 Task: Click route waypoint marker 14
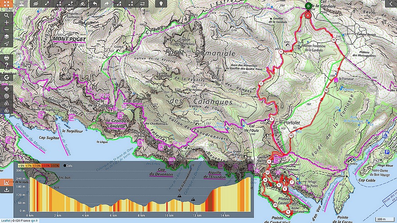coord(326,90)
